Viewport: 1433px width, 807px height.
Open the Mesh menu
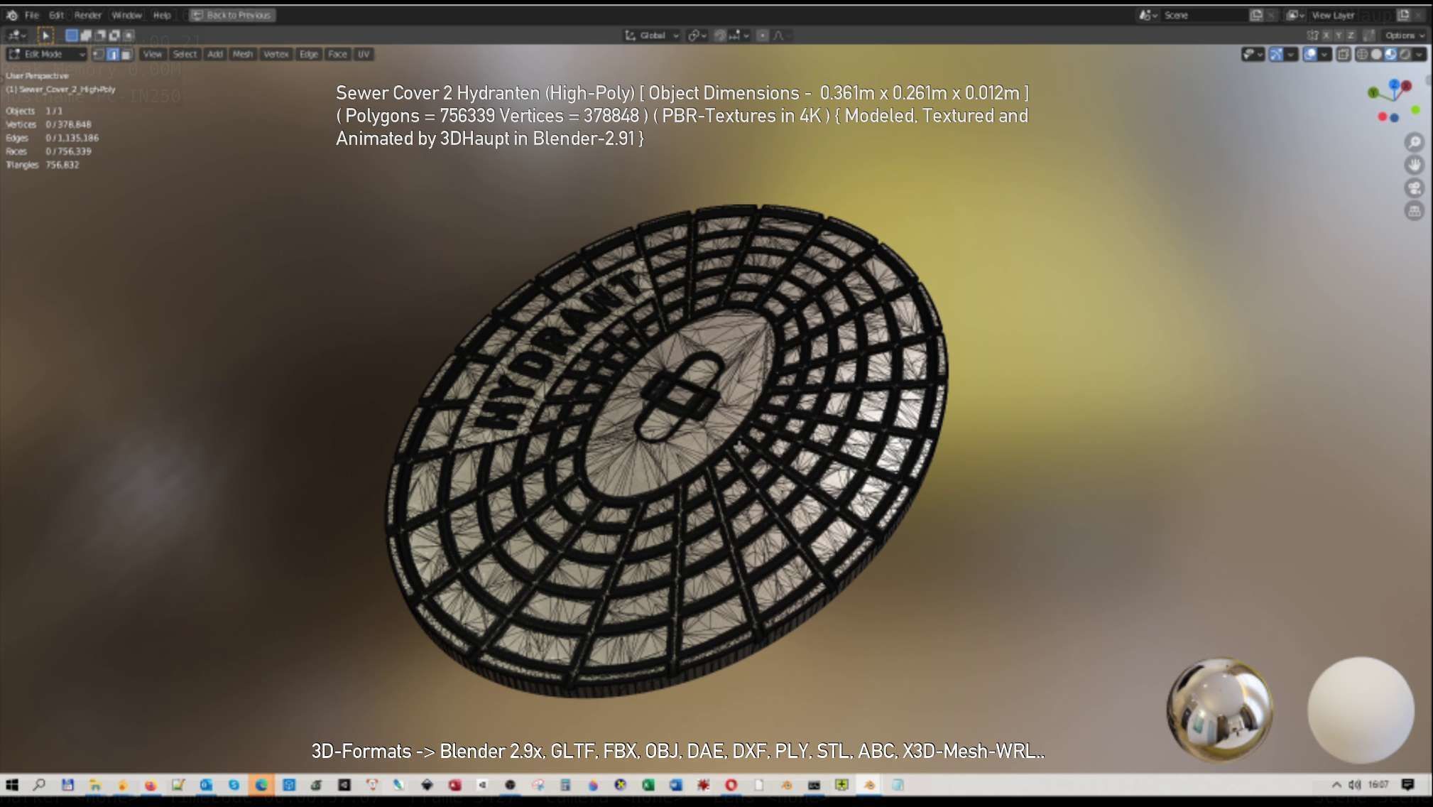243,54
